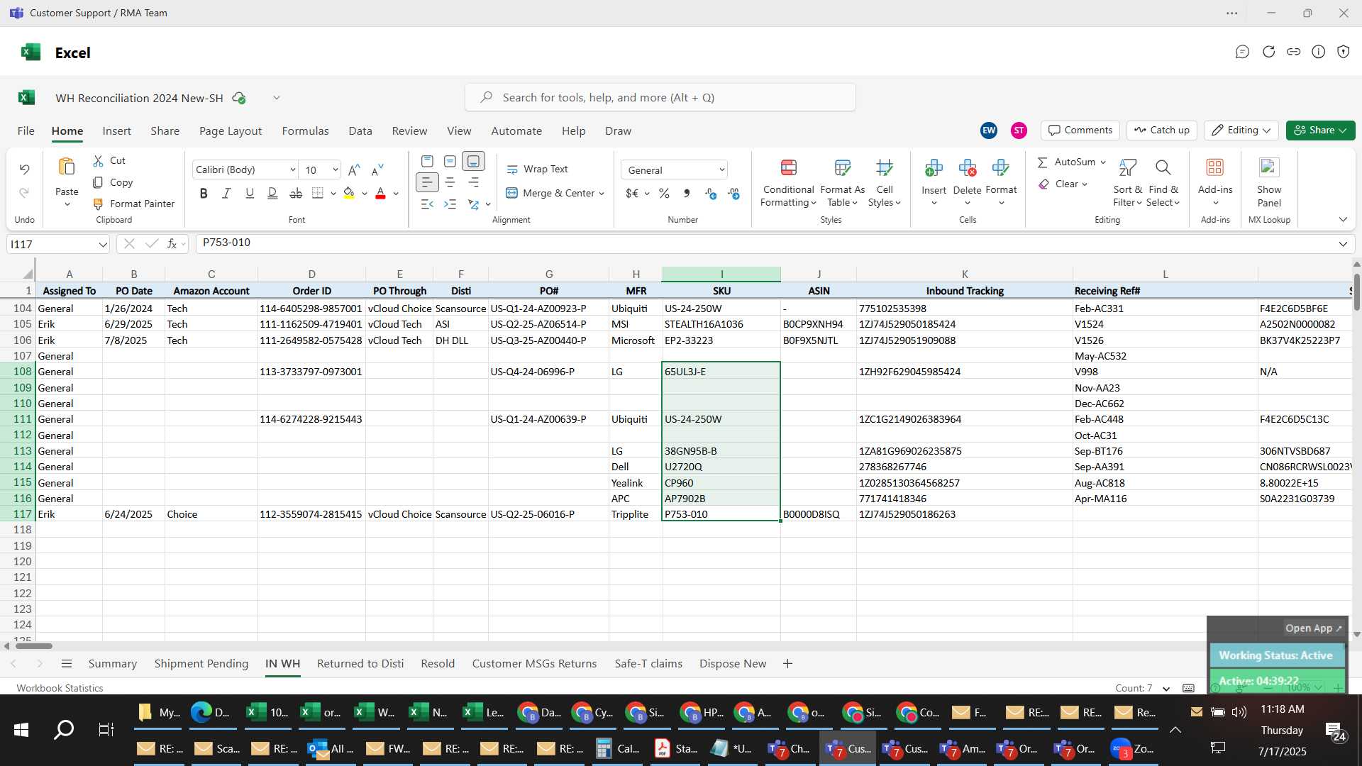Increase font size with the large A icon
Image resolution: width=1362 pixels, height=766 pixels.
[x=354, y=170]
